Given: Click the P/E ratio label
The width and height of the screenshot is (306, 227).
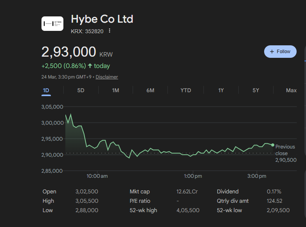Looking at the screenshot, I should (x=140, y=201).
